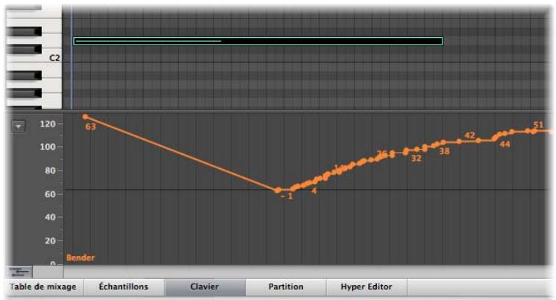Click the orange Bender label
The width and height of the screenshot is (556, 300).
[x=81, y=258]
